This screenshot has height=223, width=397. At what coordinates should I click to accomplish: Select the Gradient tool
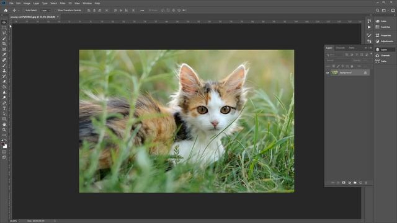(x=4, y=87)
